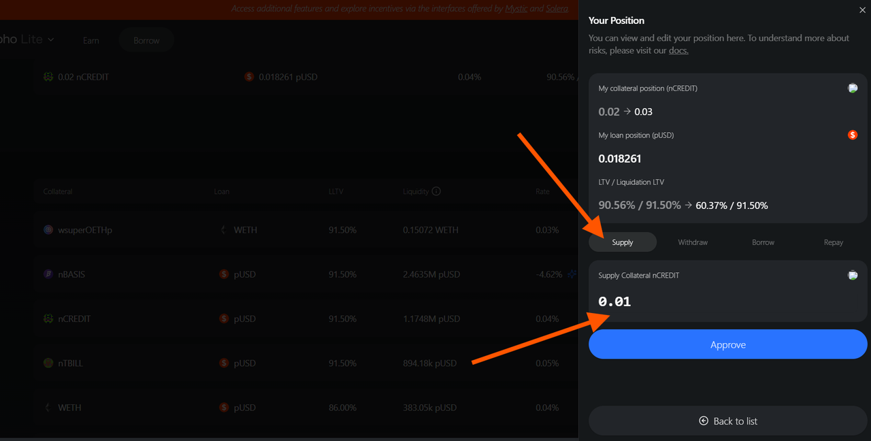
Task: Click the Rate column header
Action: coord(542,192)
